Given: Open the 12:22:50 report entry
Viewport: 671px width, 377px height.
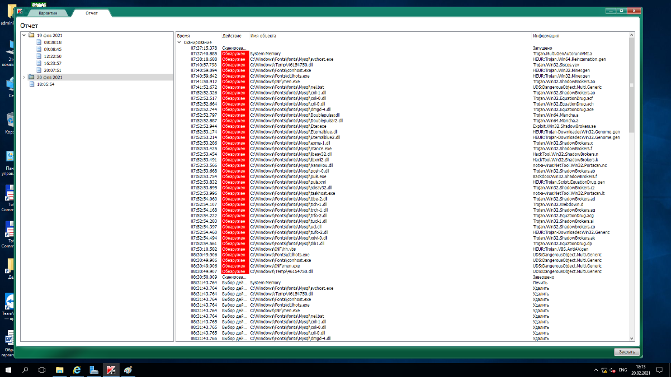Looking at the screenshot, I should 53,56.
